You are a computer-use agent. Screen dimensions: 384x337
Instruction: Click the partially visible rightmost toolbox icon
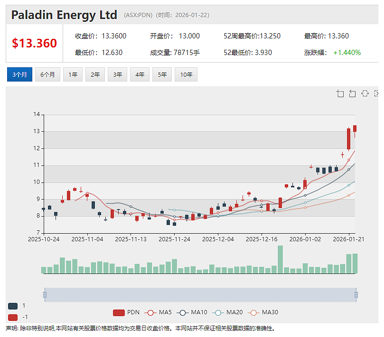click(376, 93)
